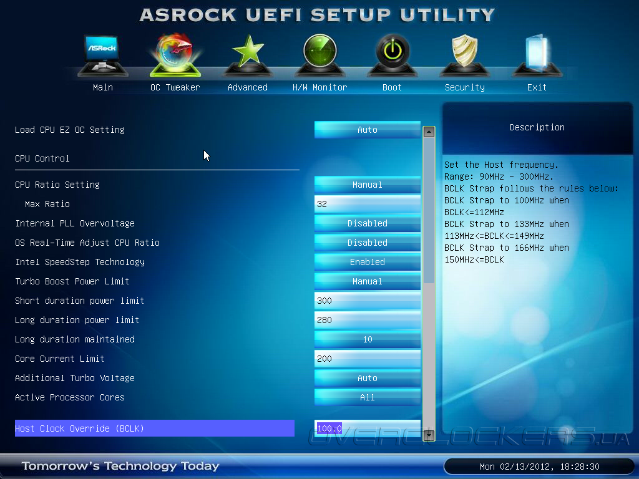Viewport: 639px width, 479px height.
Task: Open the Main monitor icon
Action: (x=103, y=56)
